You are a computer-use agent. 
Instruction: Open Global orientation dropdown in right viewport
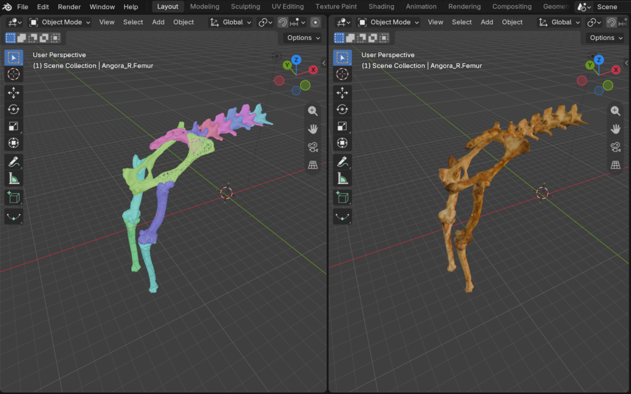(x=560, y=22)
